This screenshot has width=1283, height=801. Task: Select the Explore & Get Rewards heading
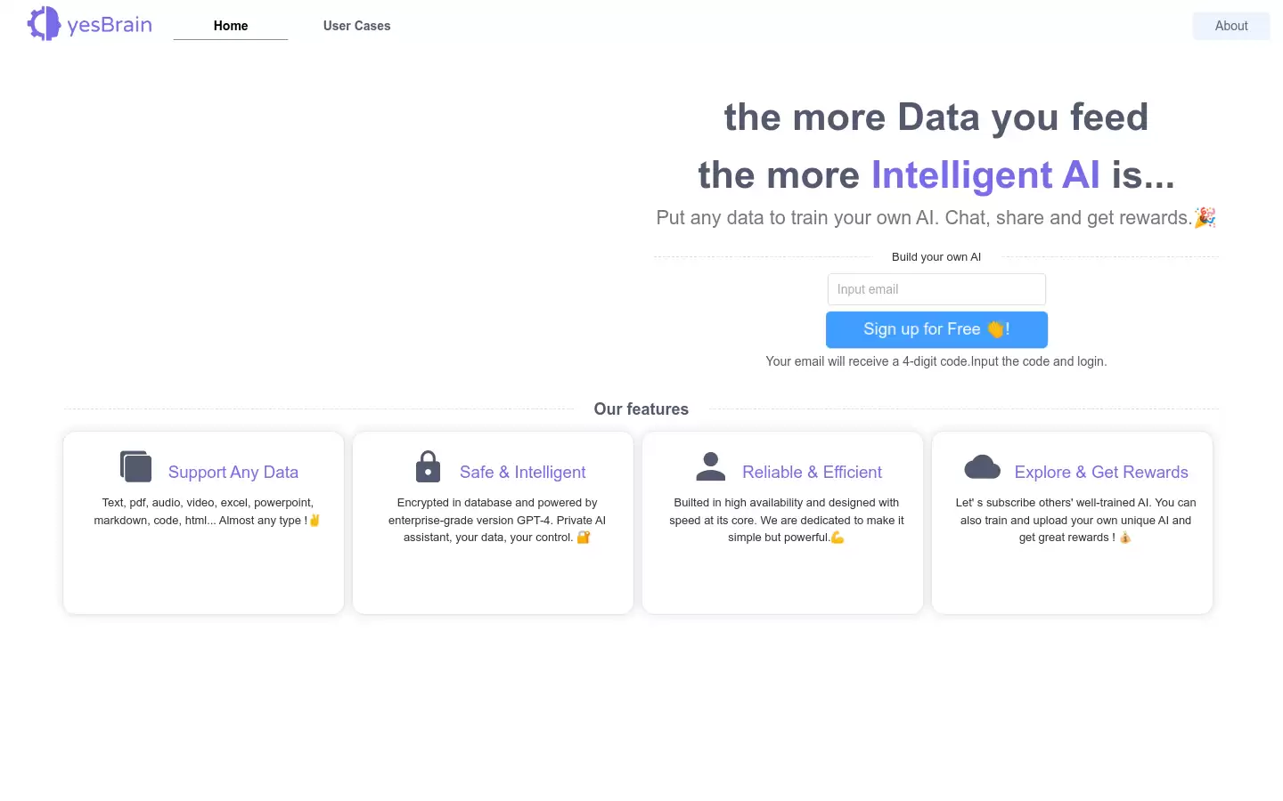pos(1101,473)
